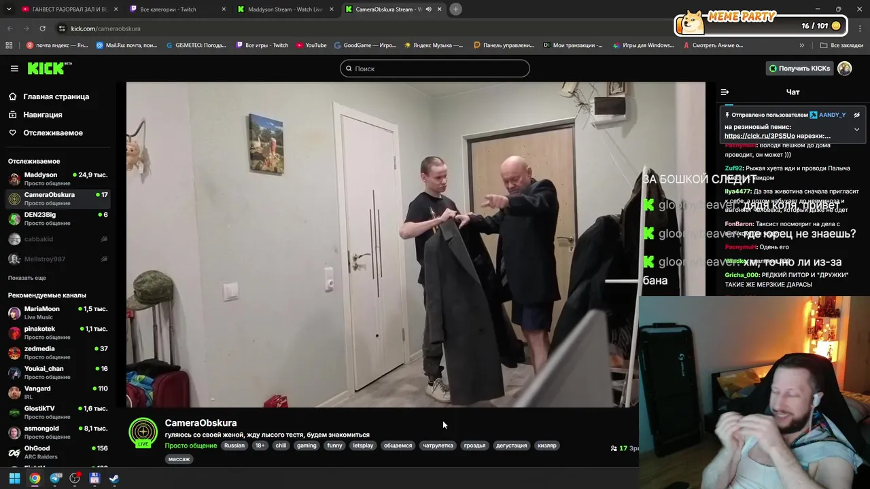Open the user profile avatar menu
The height and width of the screenshot is (489, 870).
coord(845,68)
